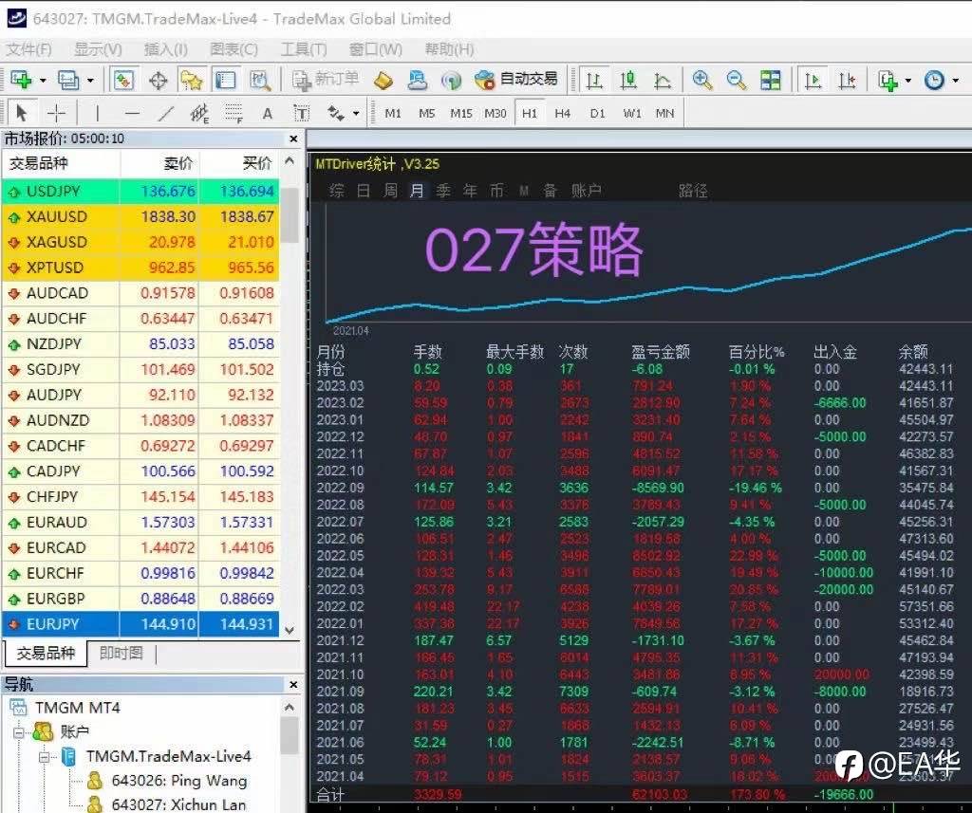The width and height of the screenshot is (972, 813).
Task: Toggle the Terminal panel icon
Action: [225, 80]
